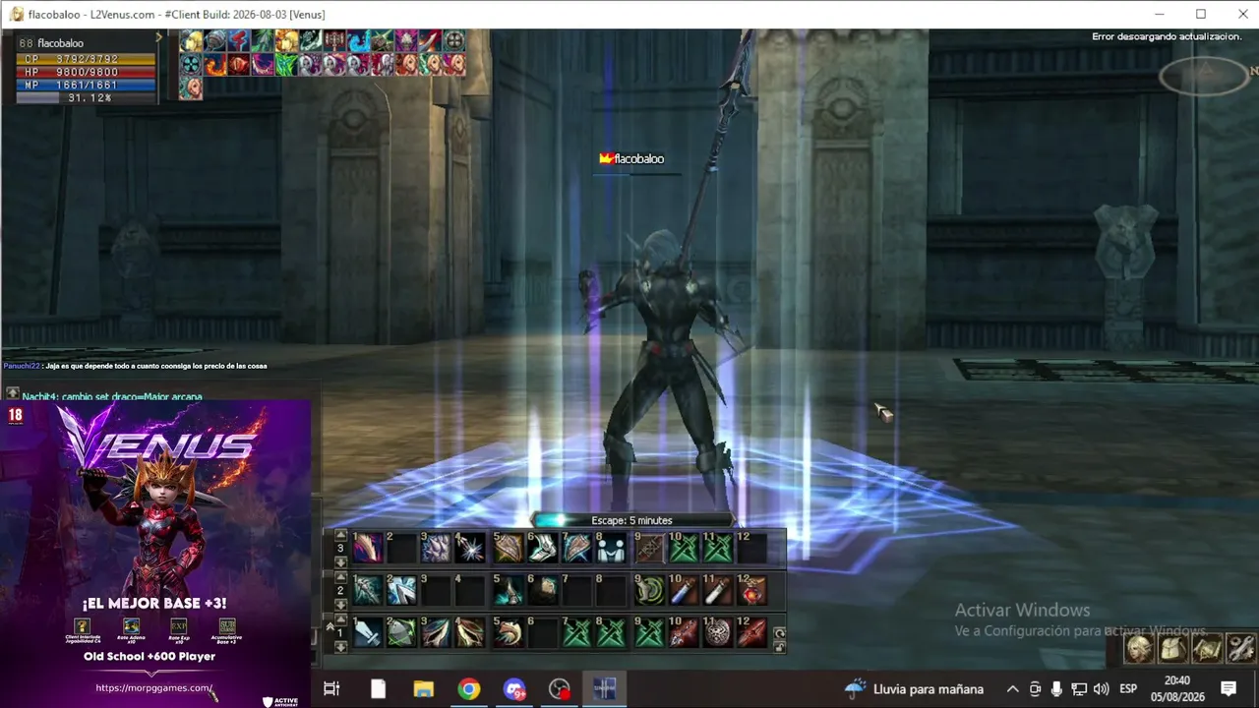Click the brown crossed item in bar 3 slot 9
This screenshot has width=1259, height=708.
pos(649,548)
